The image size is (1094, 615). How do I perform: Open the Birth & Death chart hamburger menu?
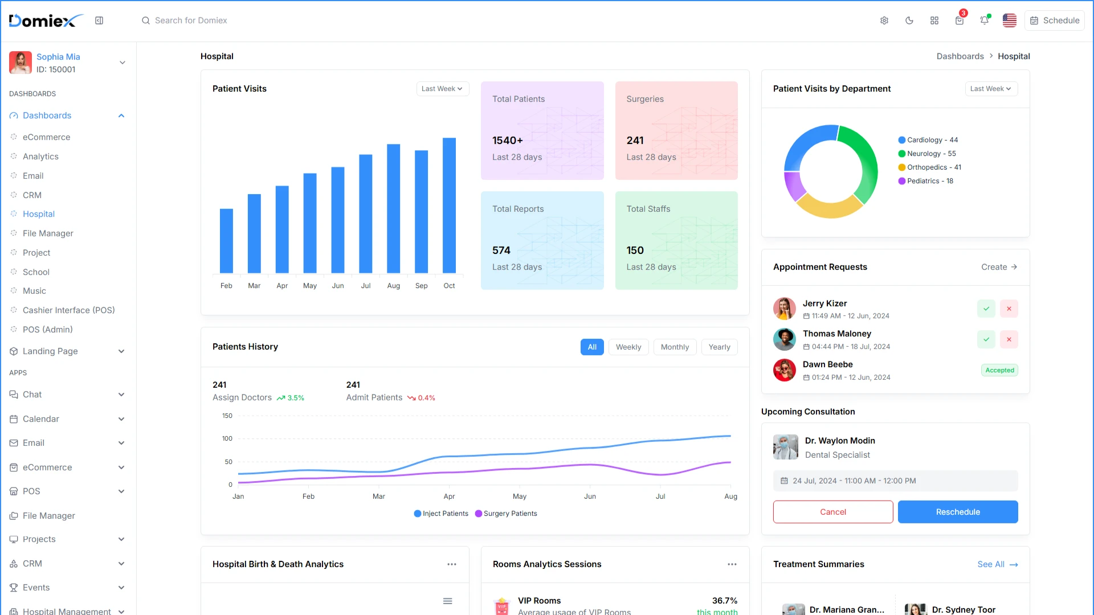(x=448, y=601)
